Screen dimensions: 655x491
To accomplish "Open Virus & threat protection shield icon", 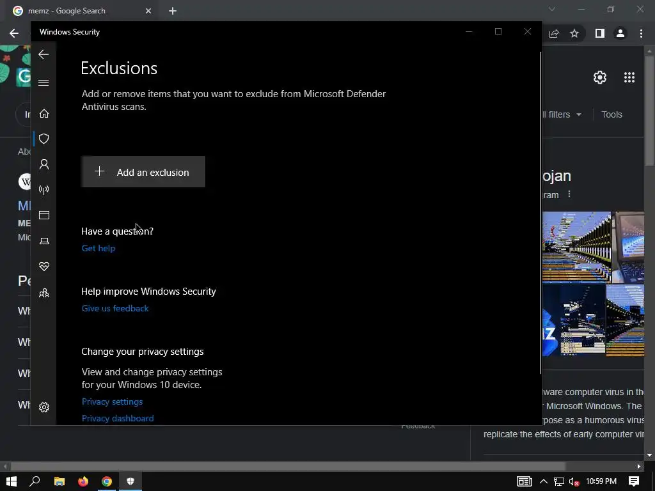I will (x=44, y=139).
